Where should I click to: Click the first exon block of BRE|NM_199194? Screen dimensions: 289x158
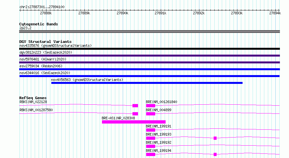click(x=151, y=154)
